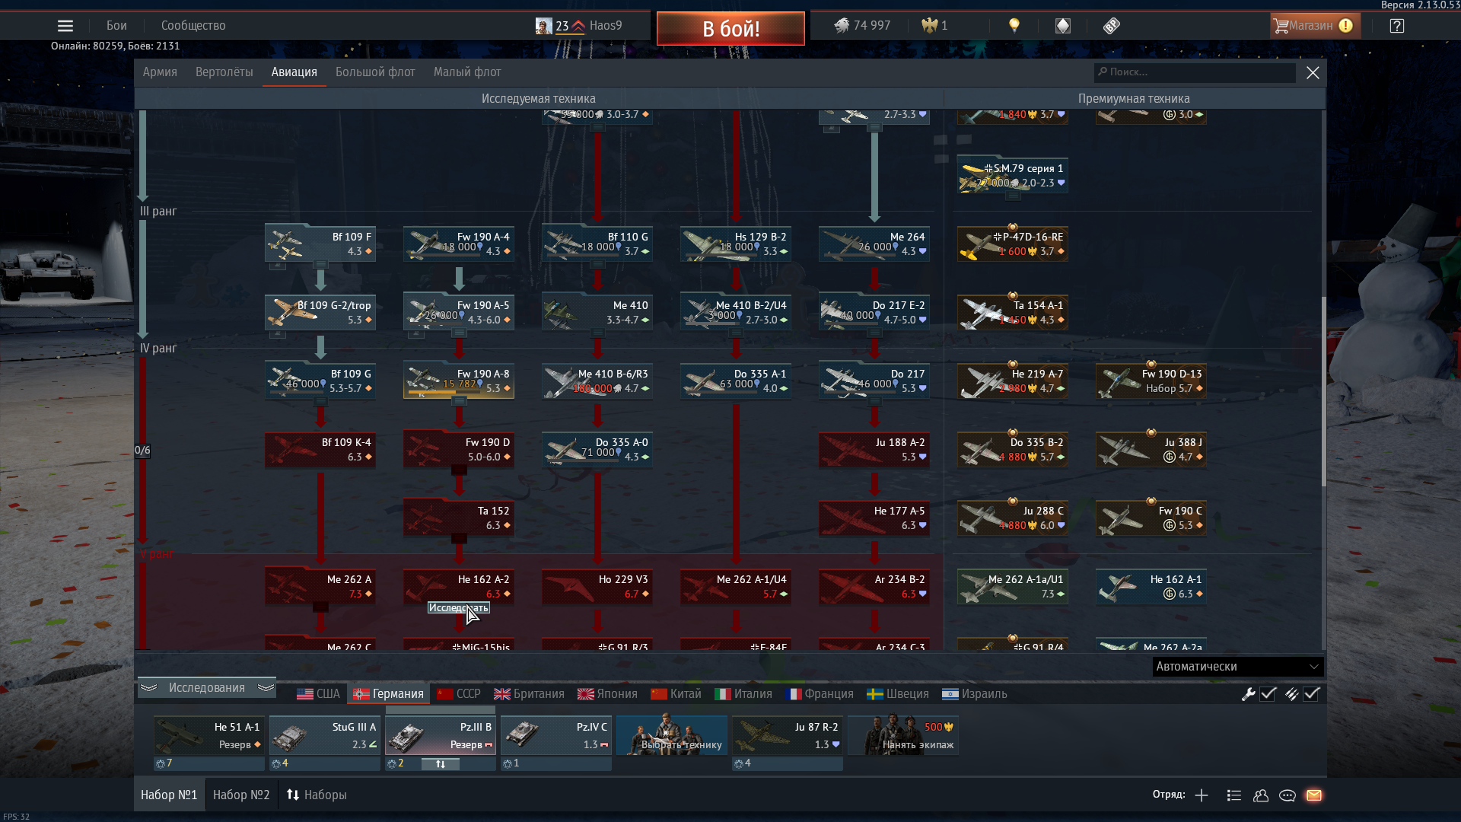This screenshot has height=822, width=1461.
Task: Click the auto-ammo bullets icon
Action: click(1291, 694)
